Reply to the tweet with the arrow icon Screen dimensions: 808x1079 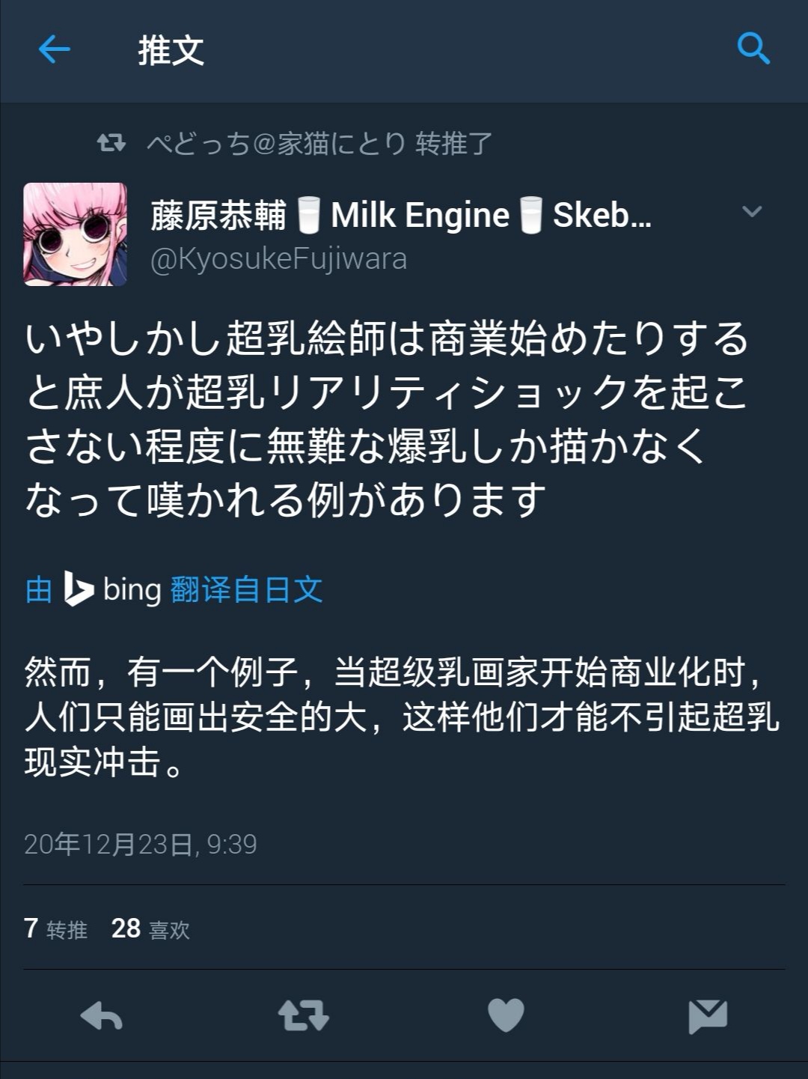[101, 1016]
